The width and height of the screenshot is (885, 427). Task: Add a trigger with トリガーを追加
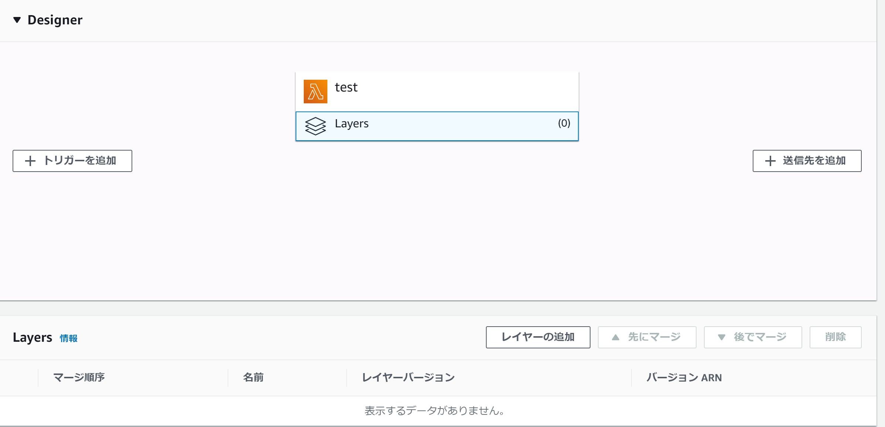(72, 161)
